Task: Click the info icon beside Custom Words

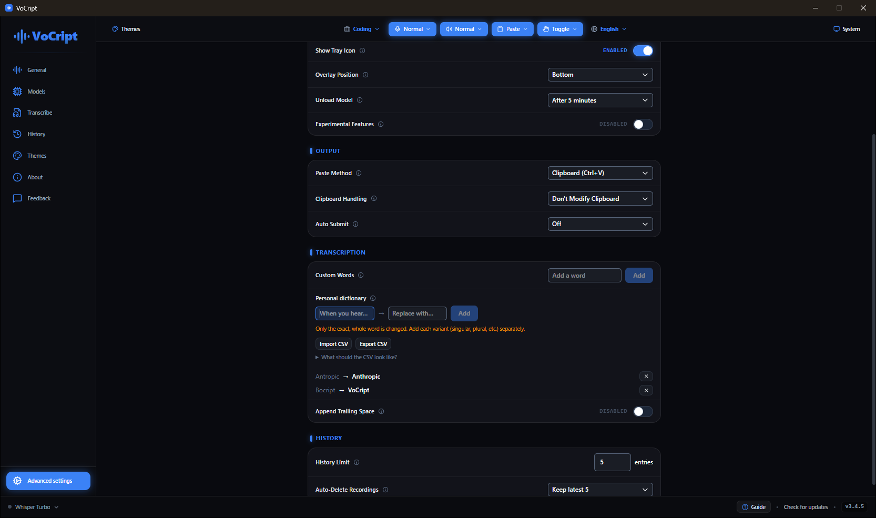Action: 361,275
